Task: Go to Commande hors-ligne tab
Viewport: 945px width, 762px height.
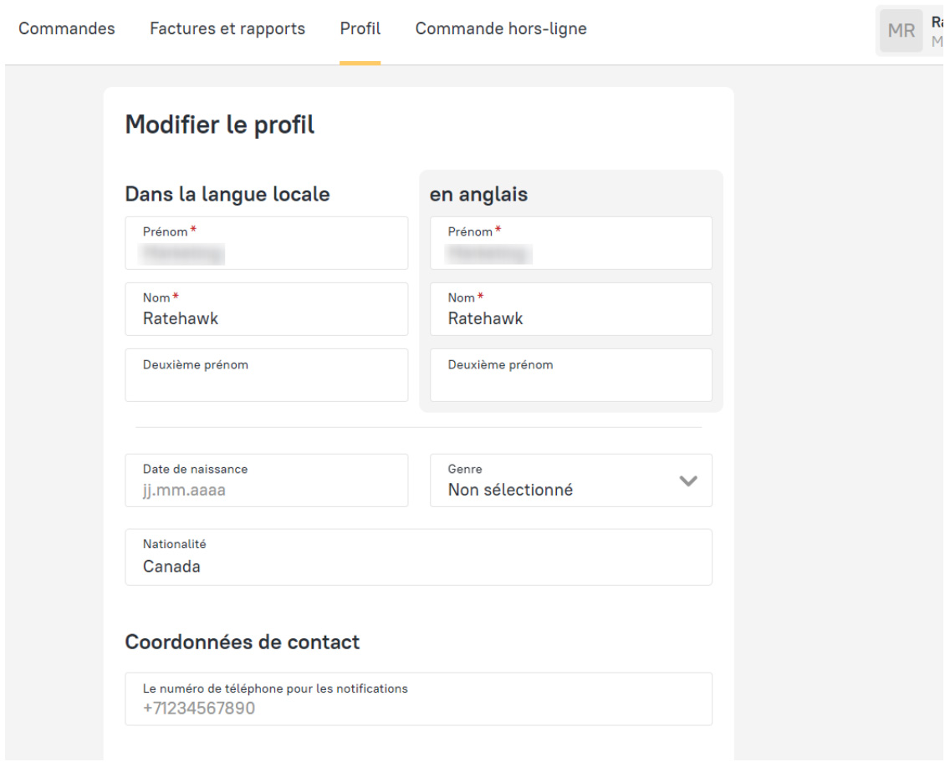Action: click(x=501, y=28)
